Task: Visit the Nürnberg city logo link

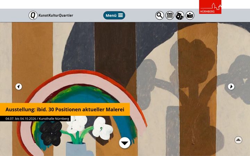Action: (x=210, y=7)
